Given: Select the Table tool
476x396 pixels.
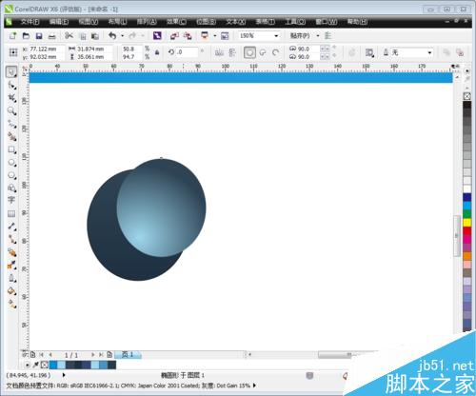Looking at the screenshot, I should [11, 213].
